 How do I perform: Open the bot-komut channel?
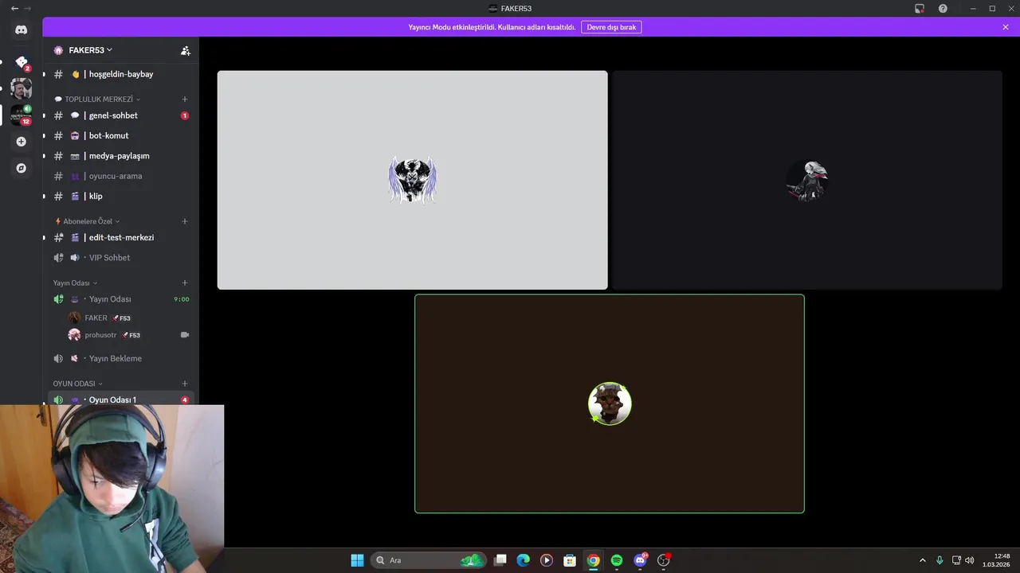(121, 135)
